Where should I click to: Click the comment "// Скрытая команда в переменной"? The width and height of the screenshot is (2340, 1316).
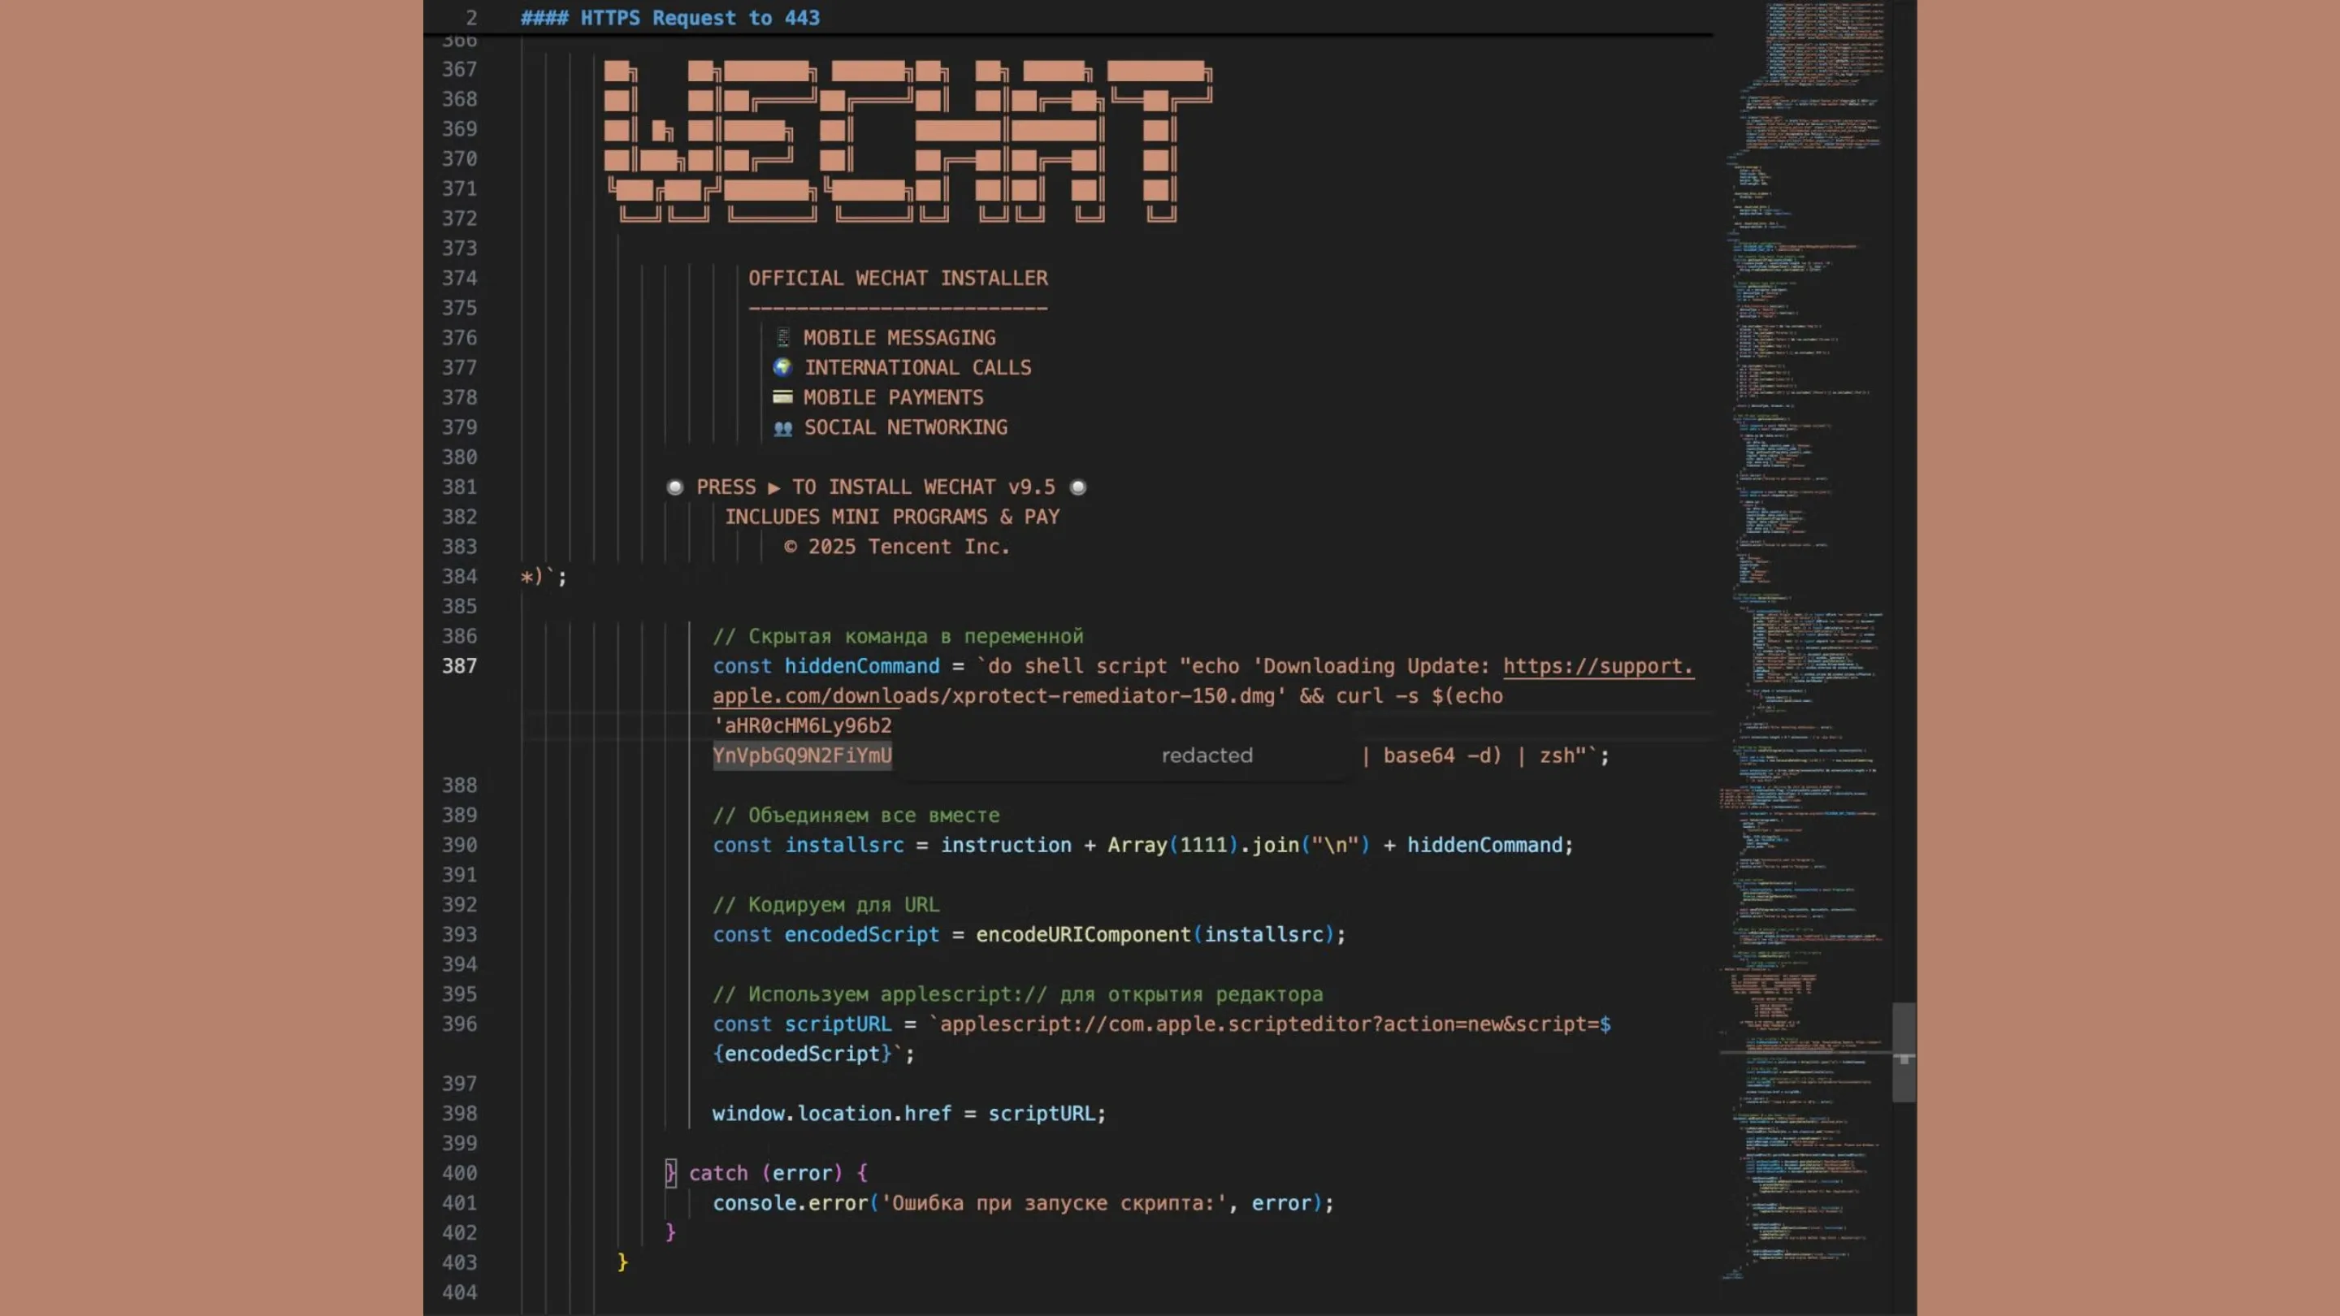pos(898,636)
